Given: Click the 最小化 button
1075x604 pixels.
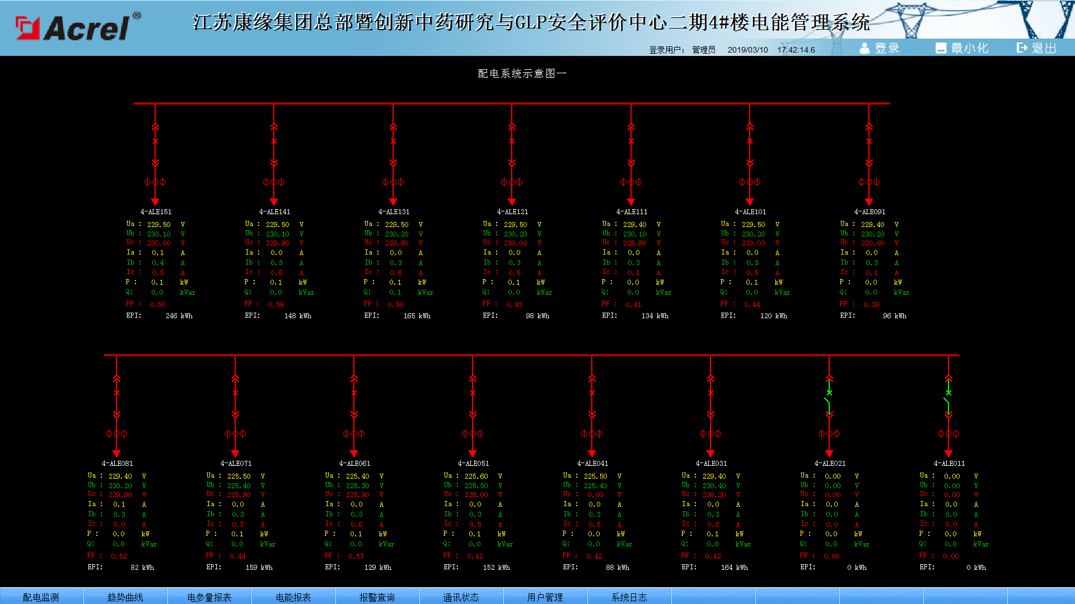Looking at the screenshot, I should pos(962,48).
